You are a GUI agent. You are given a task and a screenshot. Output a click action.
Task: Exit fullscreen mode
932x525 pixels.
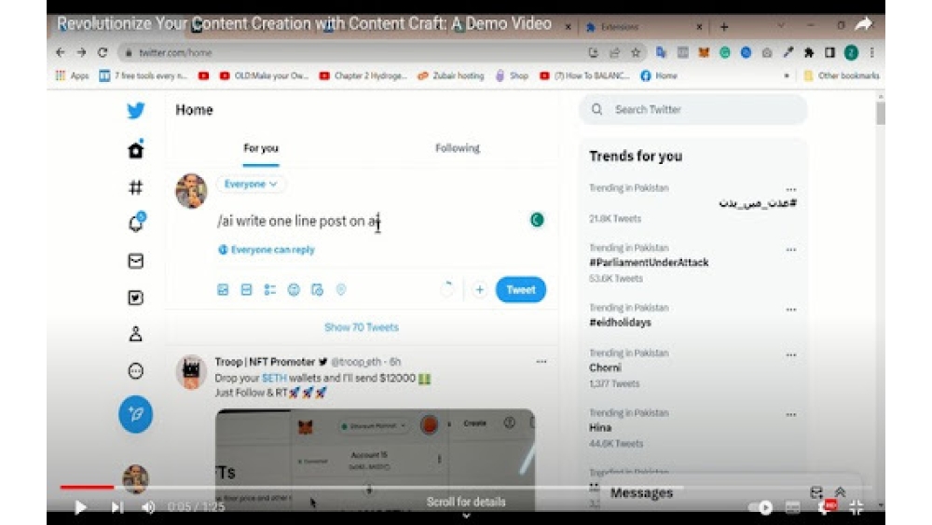click(x=857, y=507)
